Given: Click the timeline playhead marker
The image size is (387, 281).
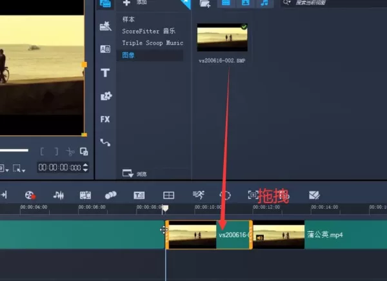Looking at the screenshot, I should (x=165, y=209).
